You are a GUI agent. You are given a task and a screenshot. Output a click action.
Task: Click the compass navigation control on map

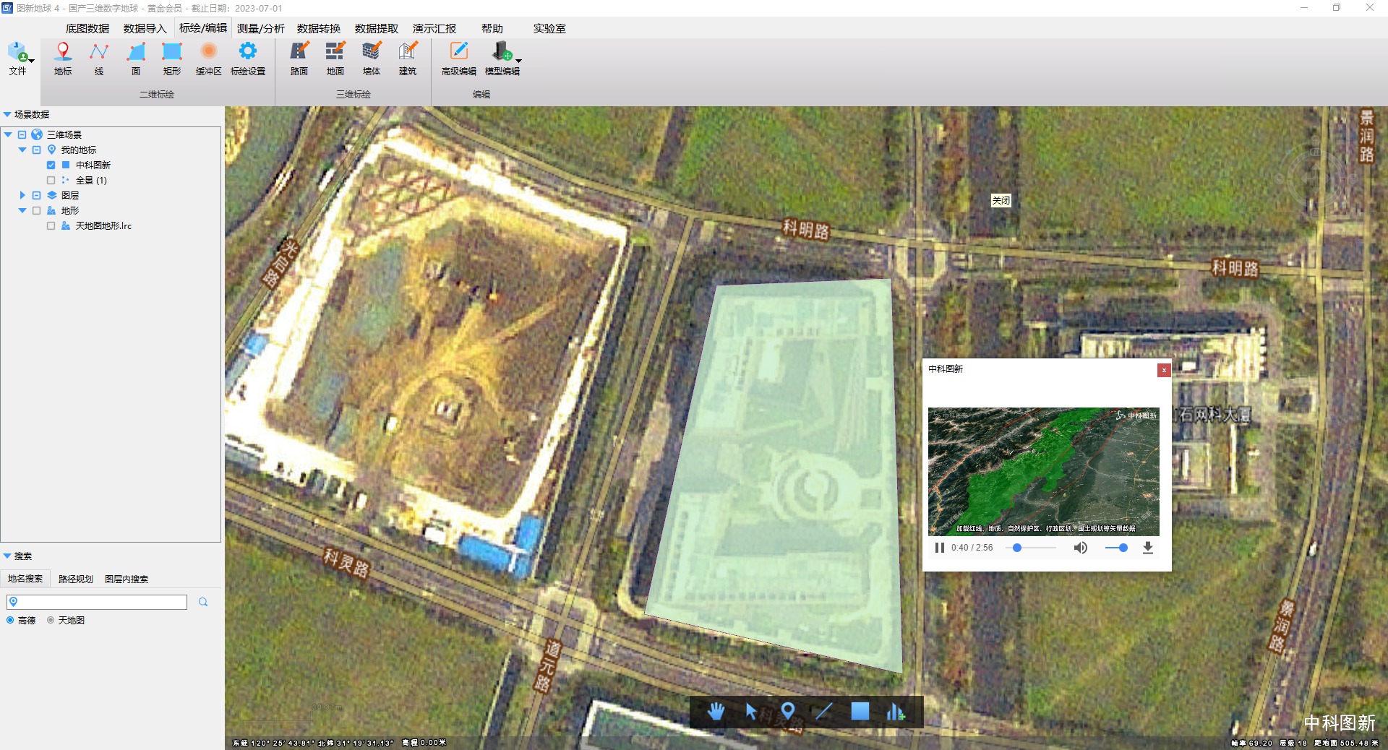point(1317,177)
